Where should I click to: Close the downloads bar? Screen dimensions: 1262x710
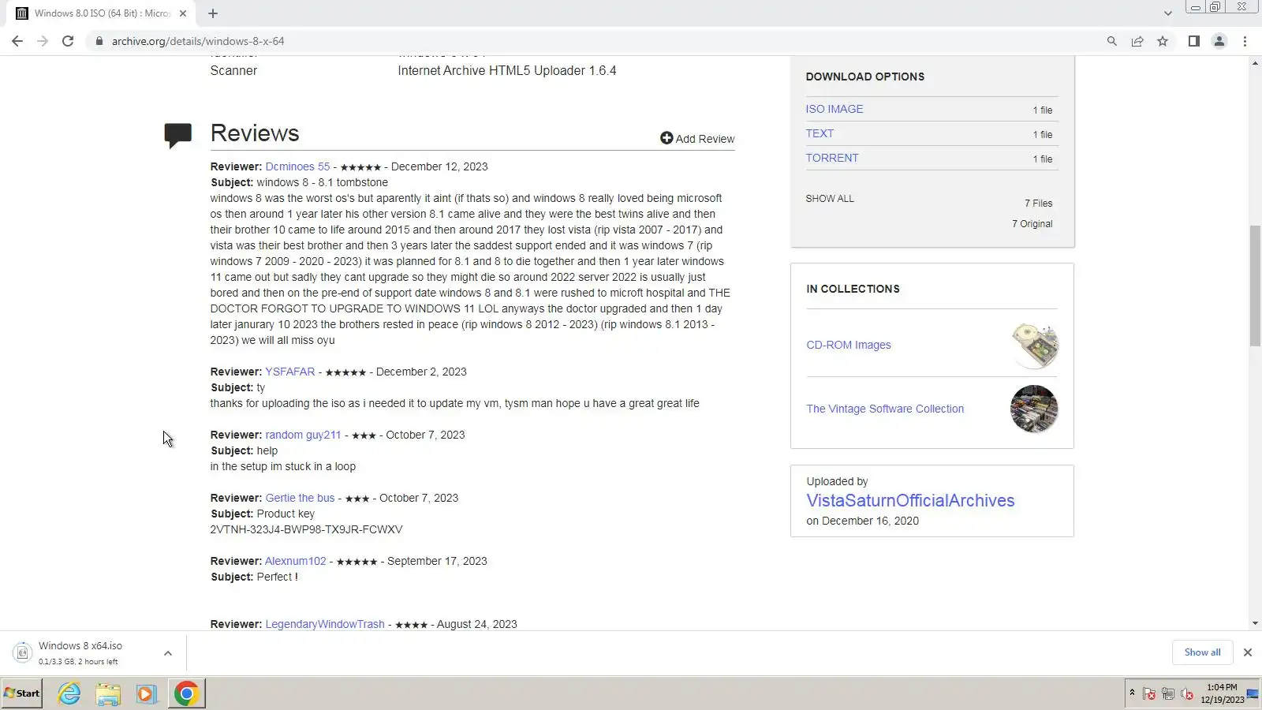pyautogui.click(x=1247, y=652)
